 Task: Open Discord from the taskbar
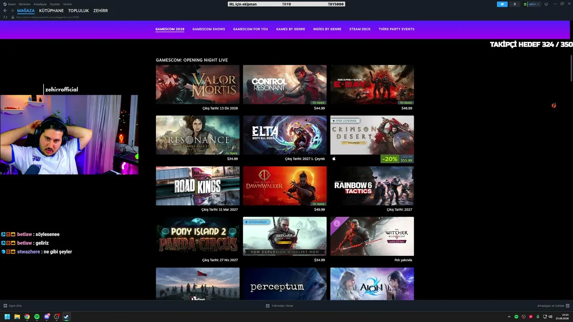[47, 317]
